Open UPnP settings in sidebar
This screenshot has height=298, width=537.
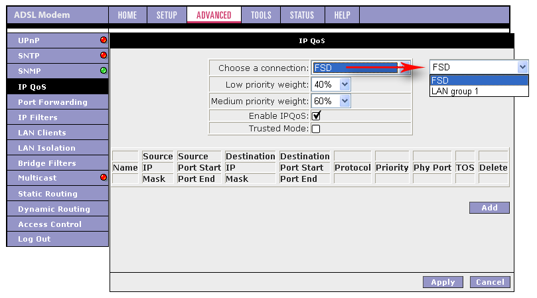point(58,40)
